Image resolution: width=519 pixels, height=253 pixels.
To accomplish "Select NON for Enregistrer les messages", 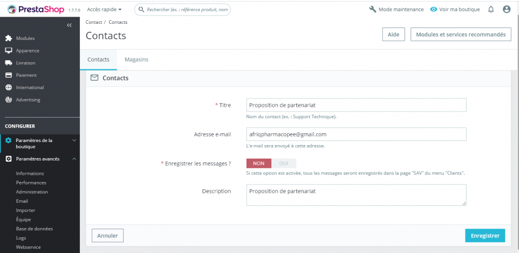I will click(x=259, y=163).
